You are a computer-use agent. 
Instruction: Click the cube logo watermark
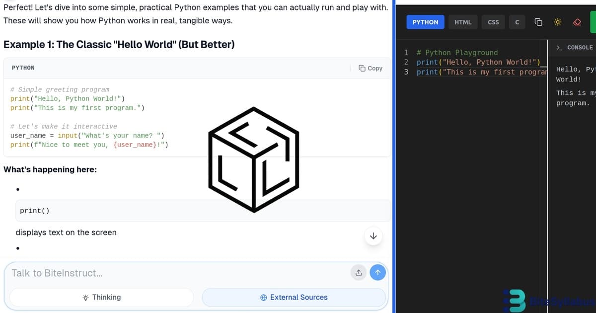click(254, 159)
